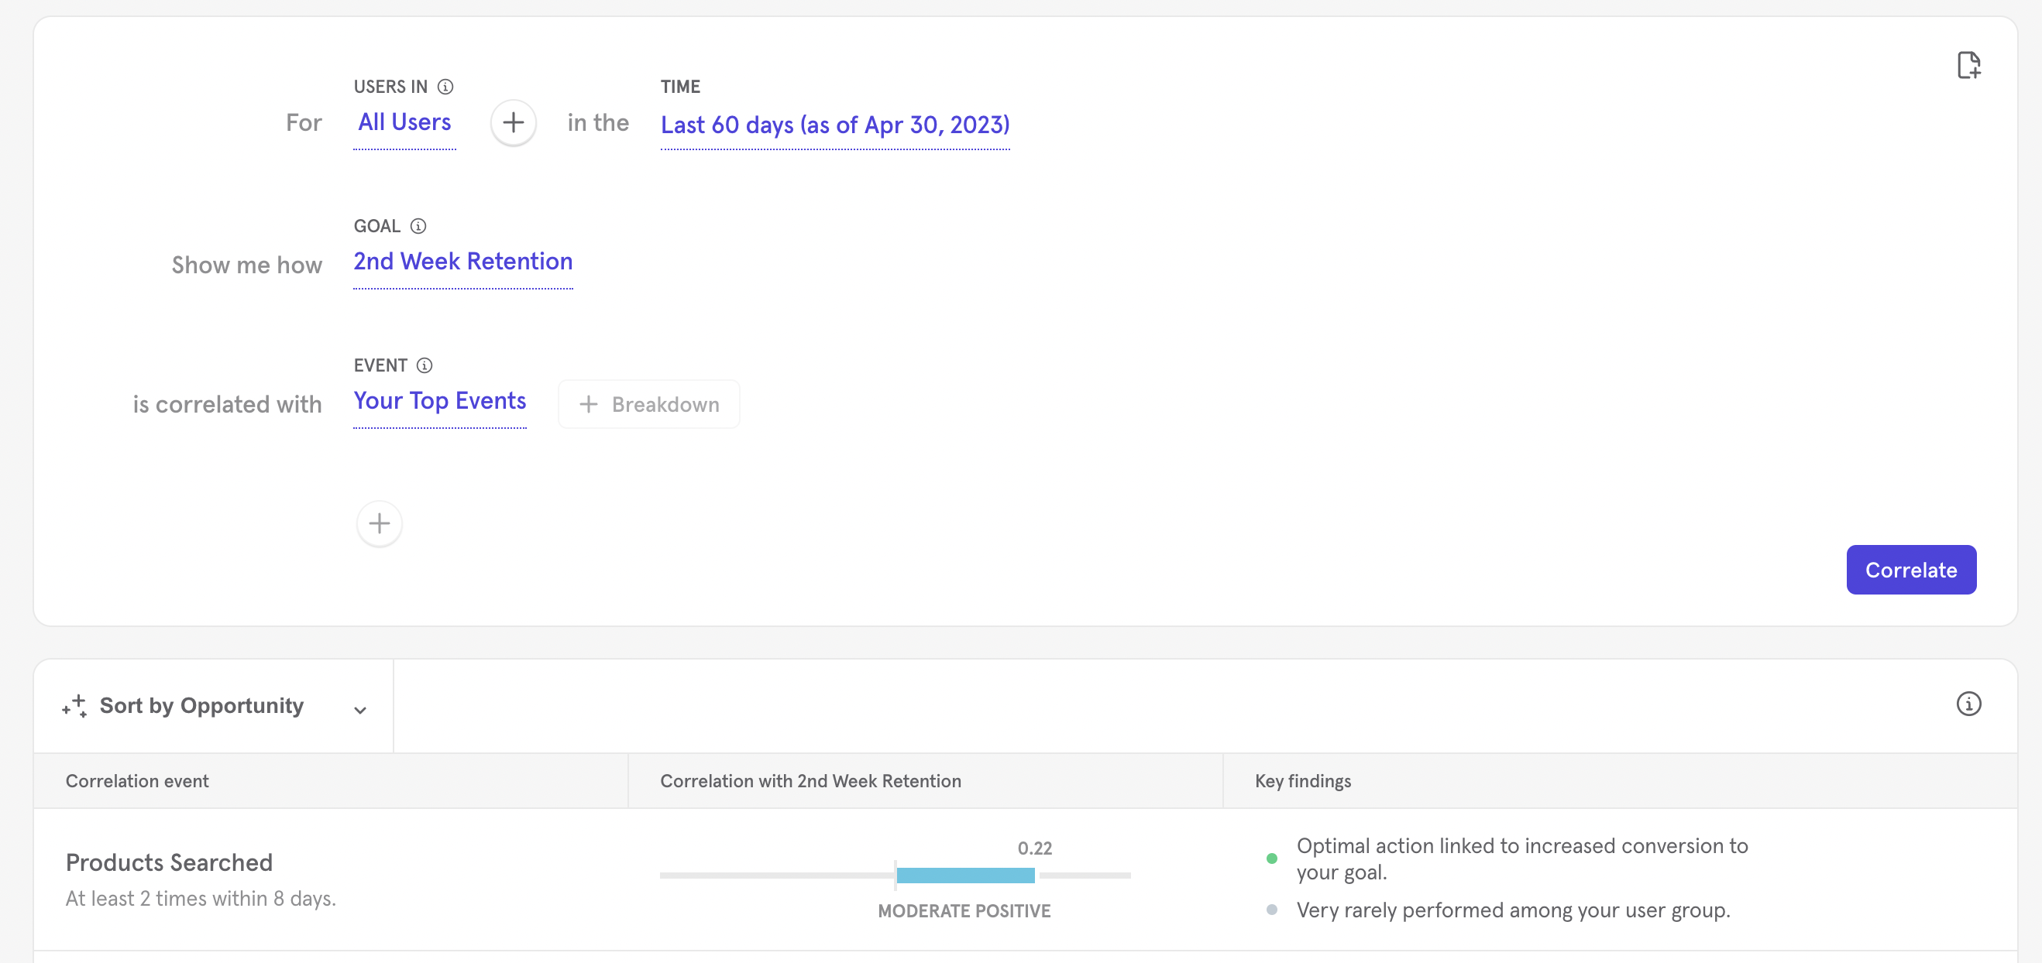Viewport: 2042px width, 963px height.
Task: Click the Key findings column header
Action: tap(1302, 781)
